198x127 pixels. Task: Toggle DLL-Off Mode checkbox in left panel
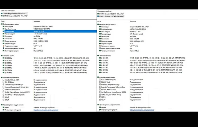pyautogui.click(x=3, y=82)
